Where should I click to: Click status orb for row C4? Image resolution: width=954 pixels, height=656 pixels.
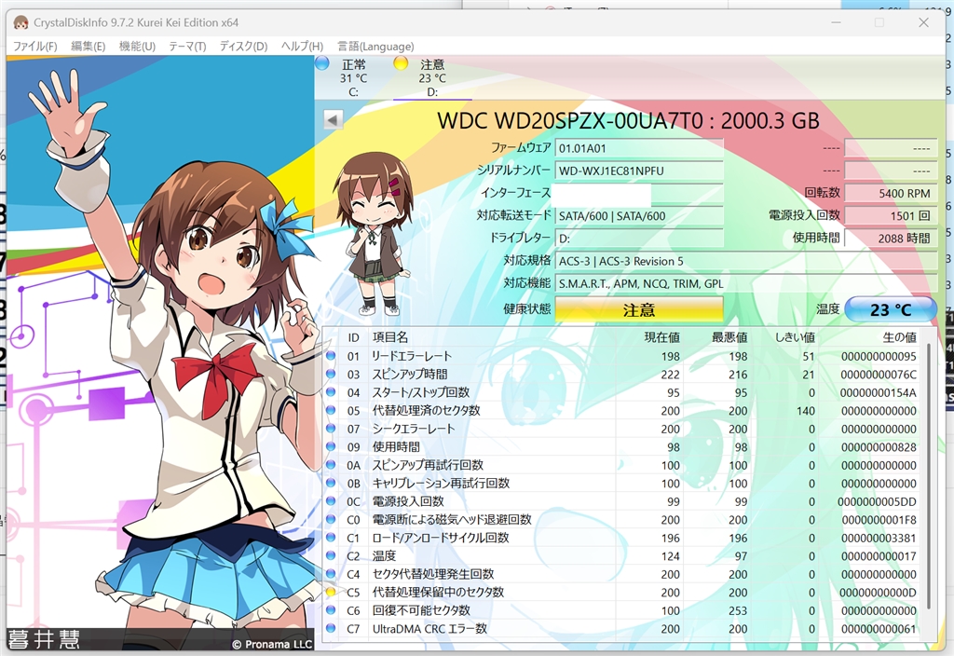331,574
